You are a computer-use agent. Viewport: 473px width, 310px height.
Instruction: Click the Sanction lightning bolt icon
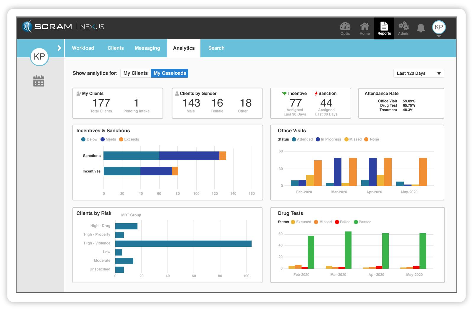[316, 93]
